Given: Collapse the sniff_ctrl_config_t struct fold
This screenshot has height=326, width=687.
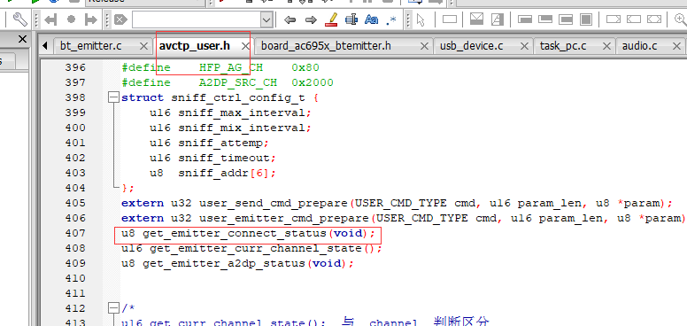Looking at the screenshot, I should [113, 97].
